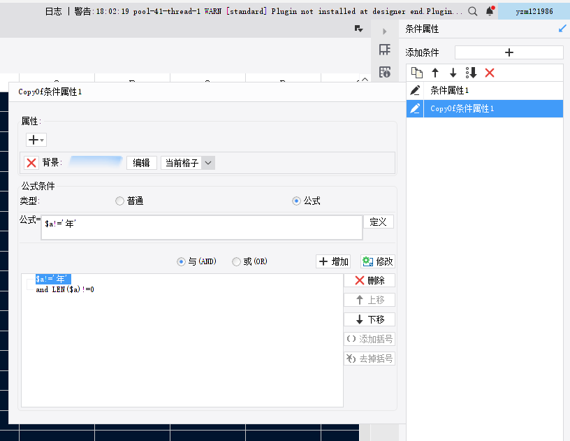Remove the 背景 property with red X
The height and width of the screenshot is (441, 570).
31,163
